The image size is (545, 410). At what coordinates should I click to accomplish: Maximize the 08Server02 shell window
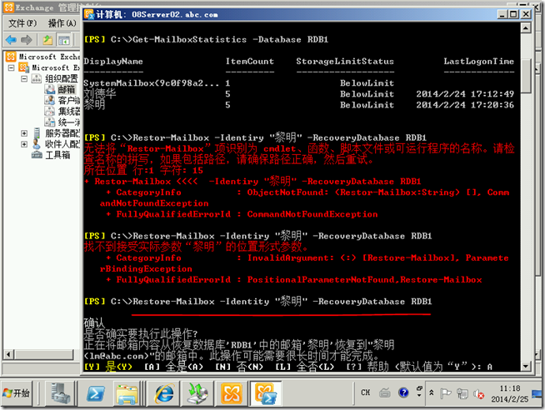513,14
